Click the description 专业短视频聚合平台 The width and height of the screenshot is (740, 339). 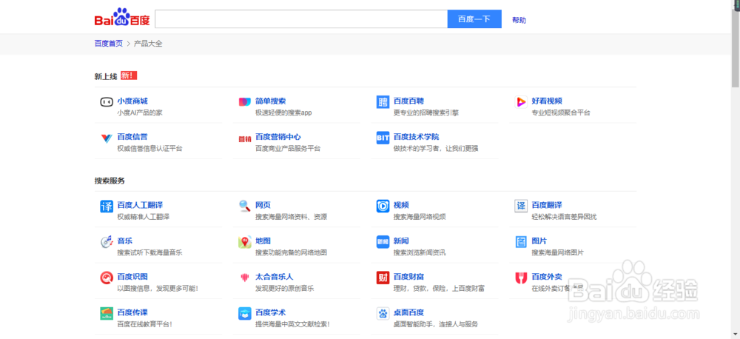point(561,113)
